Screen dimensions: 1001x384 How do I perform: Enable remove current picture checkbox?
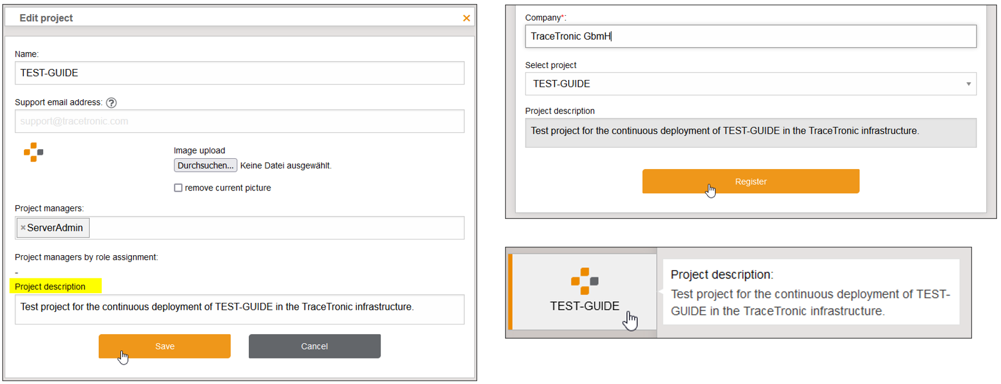click(178, 188)
